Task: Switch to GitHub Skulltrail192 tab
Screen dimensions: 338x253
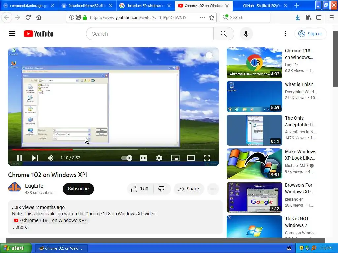Action: pos(262,6)
